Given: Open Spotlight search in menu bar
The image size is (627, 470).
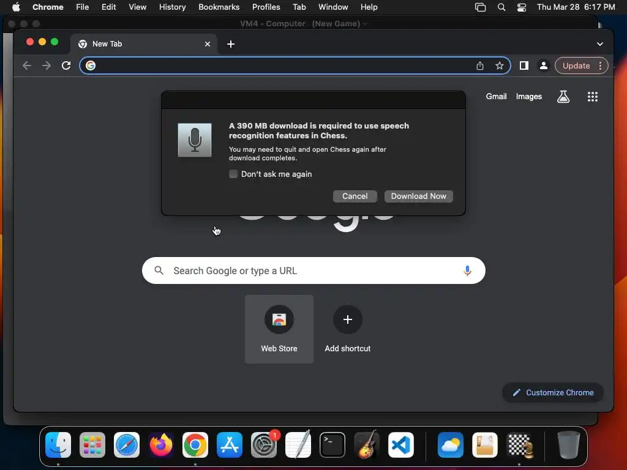Looking at the screenshot, I should [501, 7].
